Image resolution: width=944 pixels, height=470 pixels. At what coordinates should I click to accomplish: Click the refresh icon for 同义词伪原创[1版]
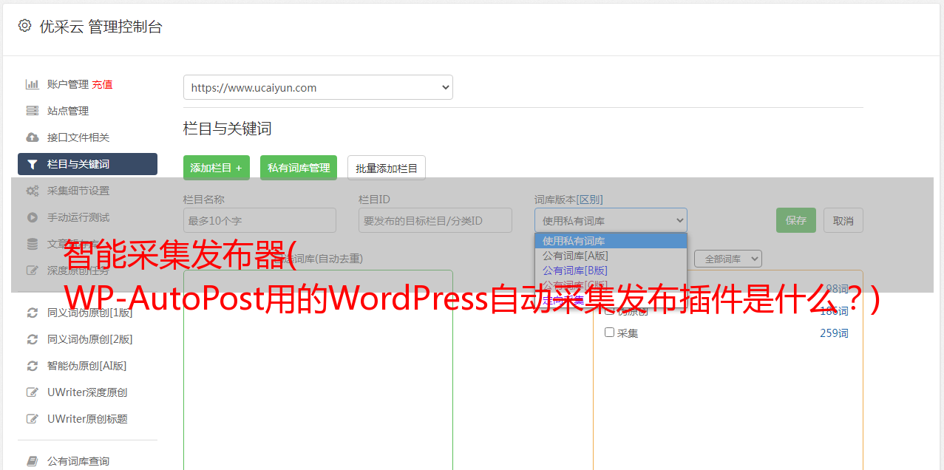point(33,313)
